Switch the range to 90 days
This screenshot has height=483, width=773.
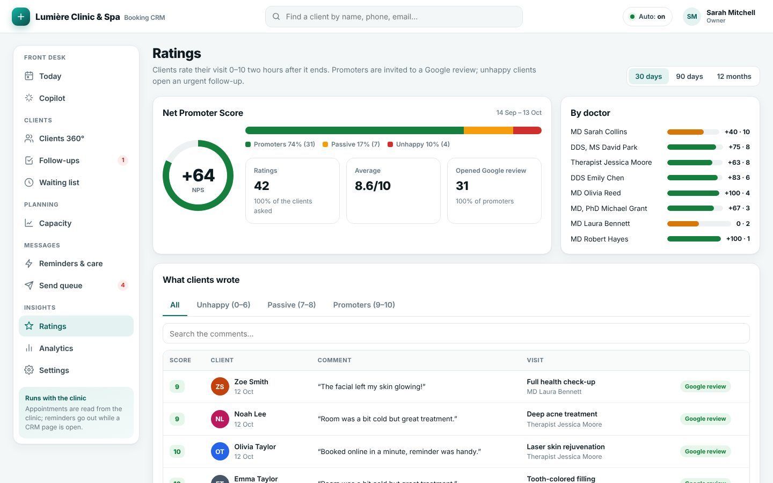click(x=689, y=76)
